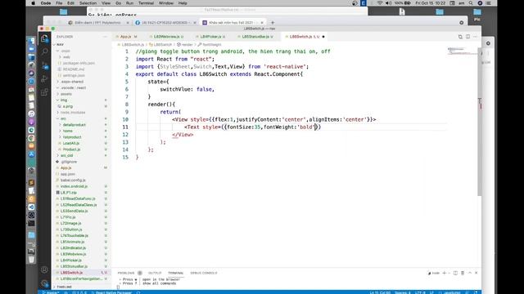The image size is (524, 294).
Task: Open the Run and Debug view
Action: click(44, 79)
